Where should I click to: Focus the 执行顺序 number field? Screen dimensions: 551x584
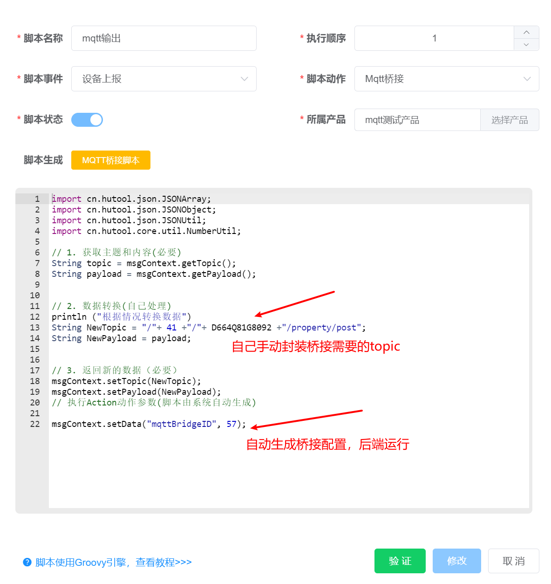click(434, 38)
